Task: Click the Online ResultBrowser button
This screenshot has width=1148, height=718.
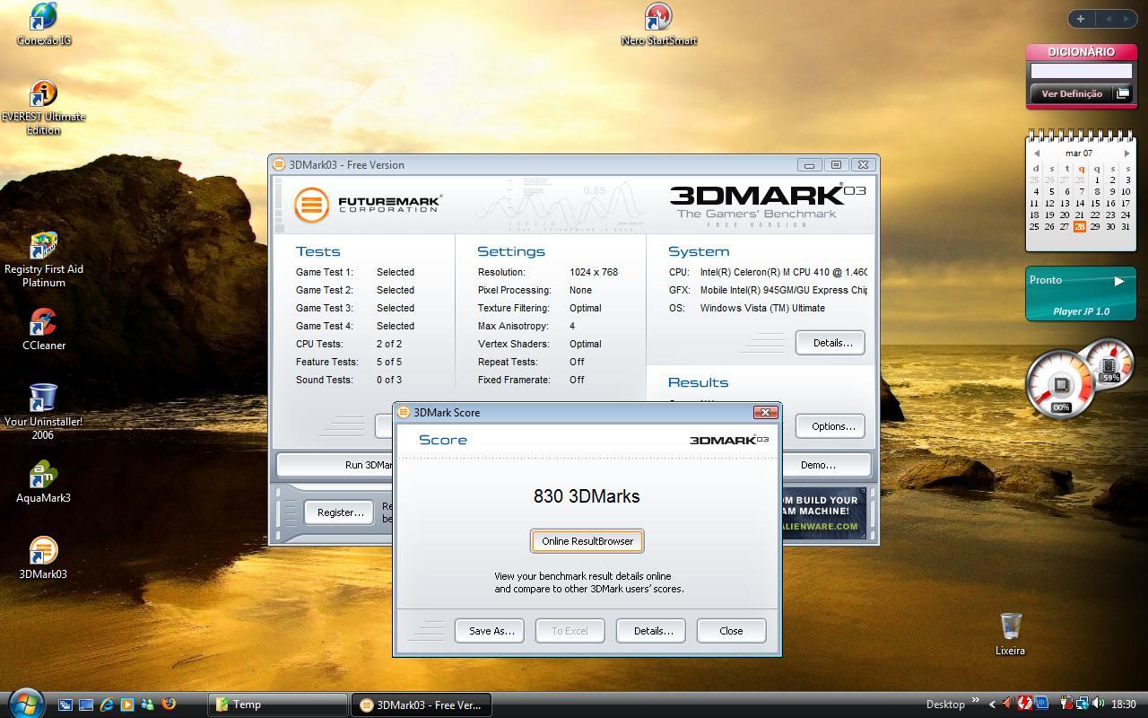Action: coord(587,541)
